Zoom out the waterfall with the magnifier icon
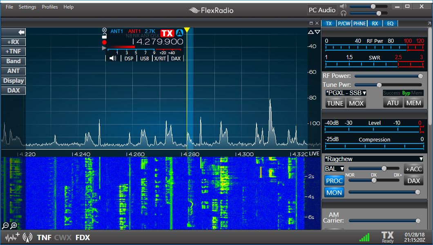 (x=5, y=225)
